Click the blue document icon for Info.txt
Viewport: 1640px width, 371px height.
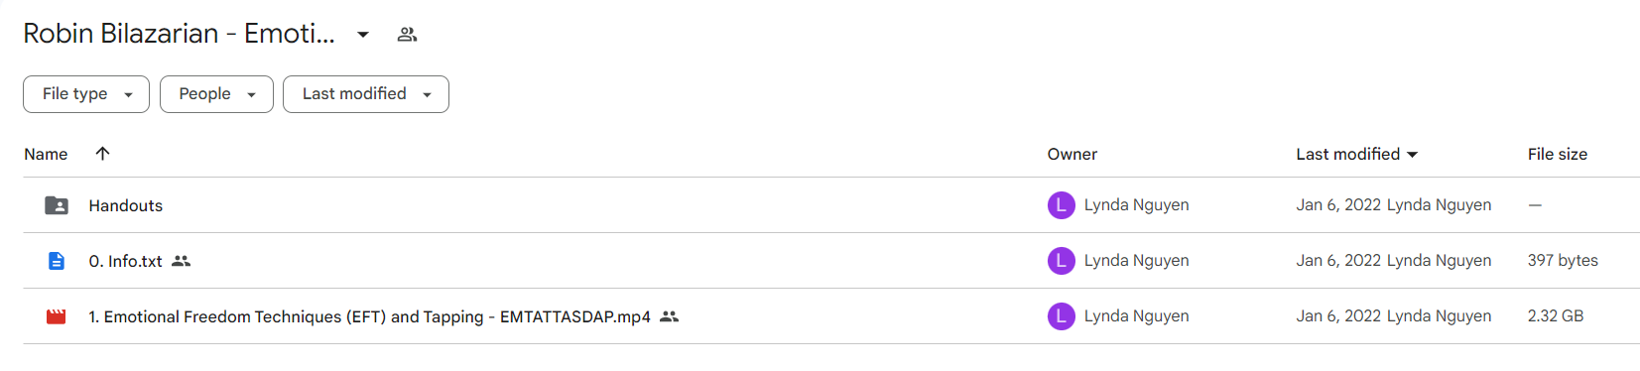point(57,261)
